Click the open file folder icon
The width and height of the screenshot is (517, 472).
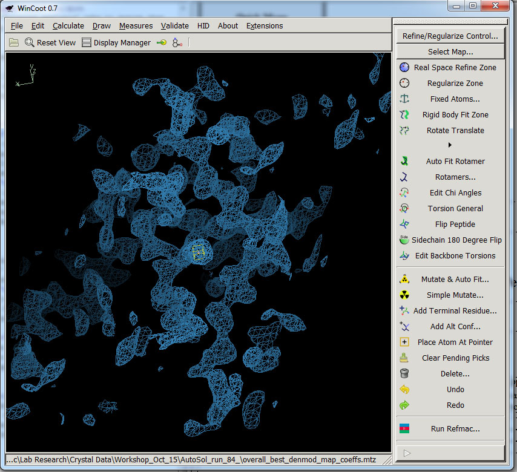pos(13,43)
